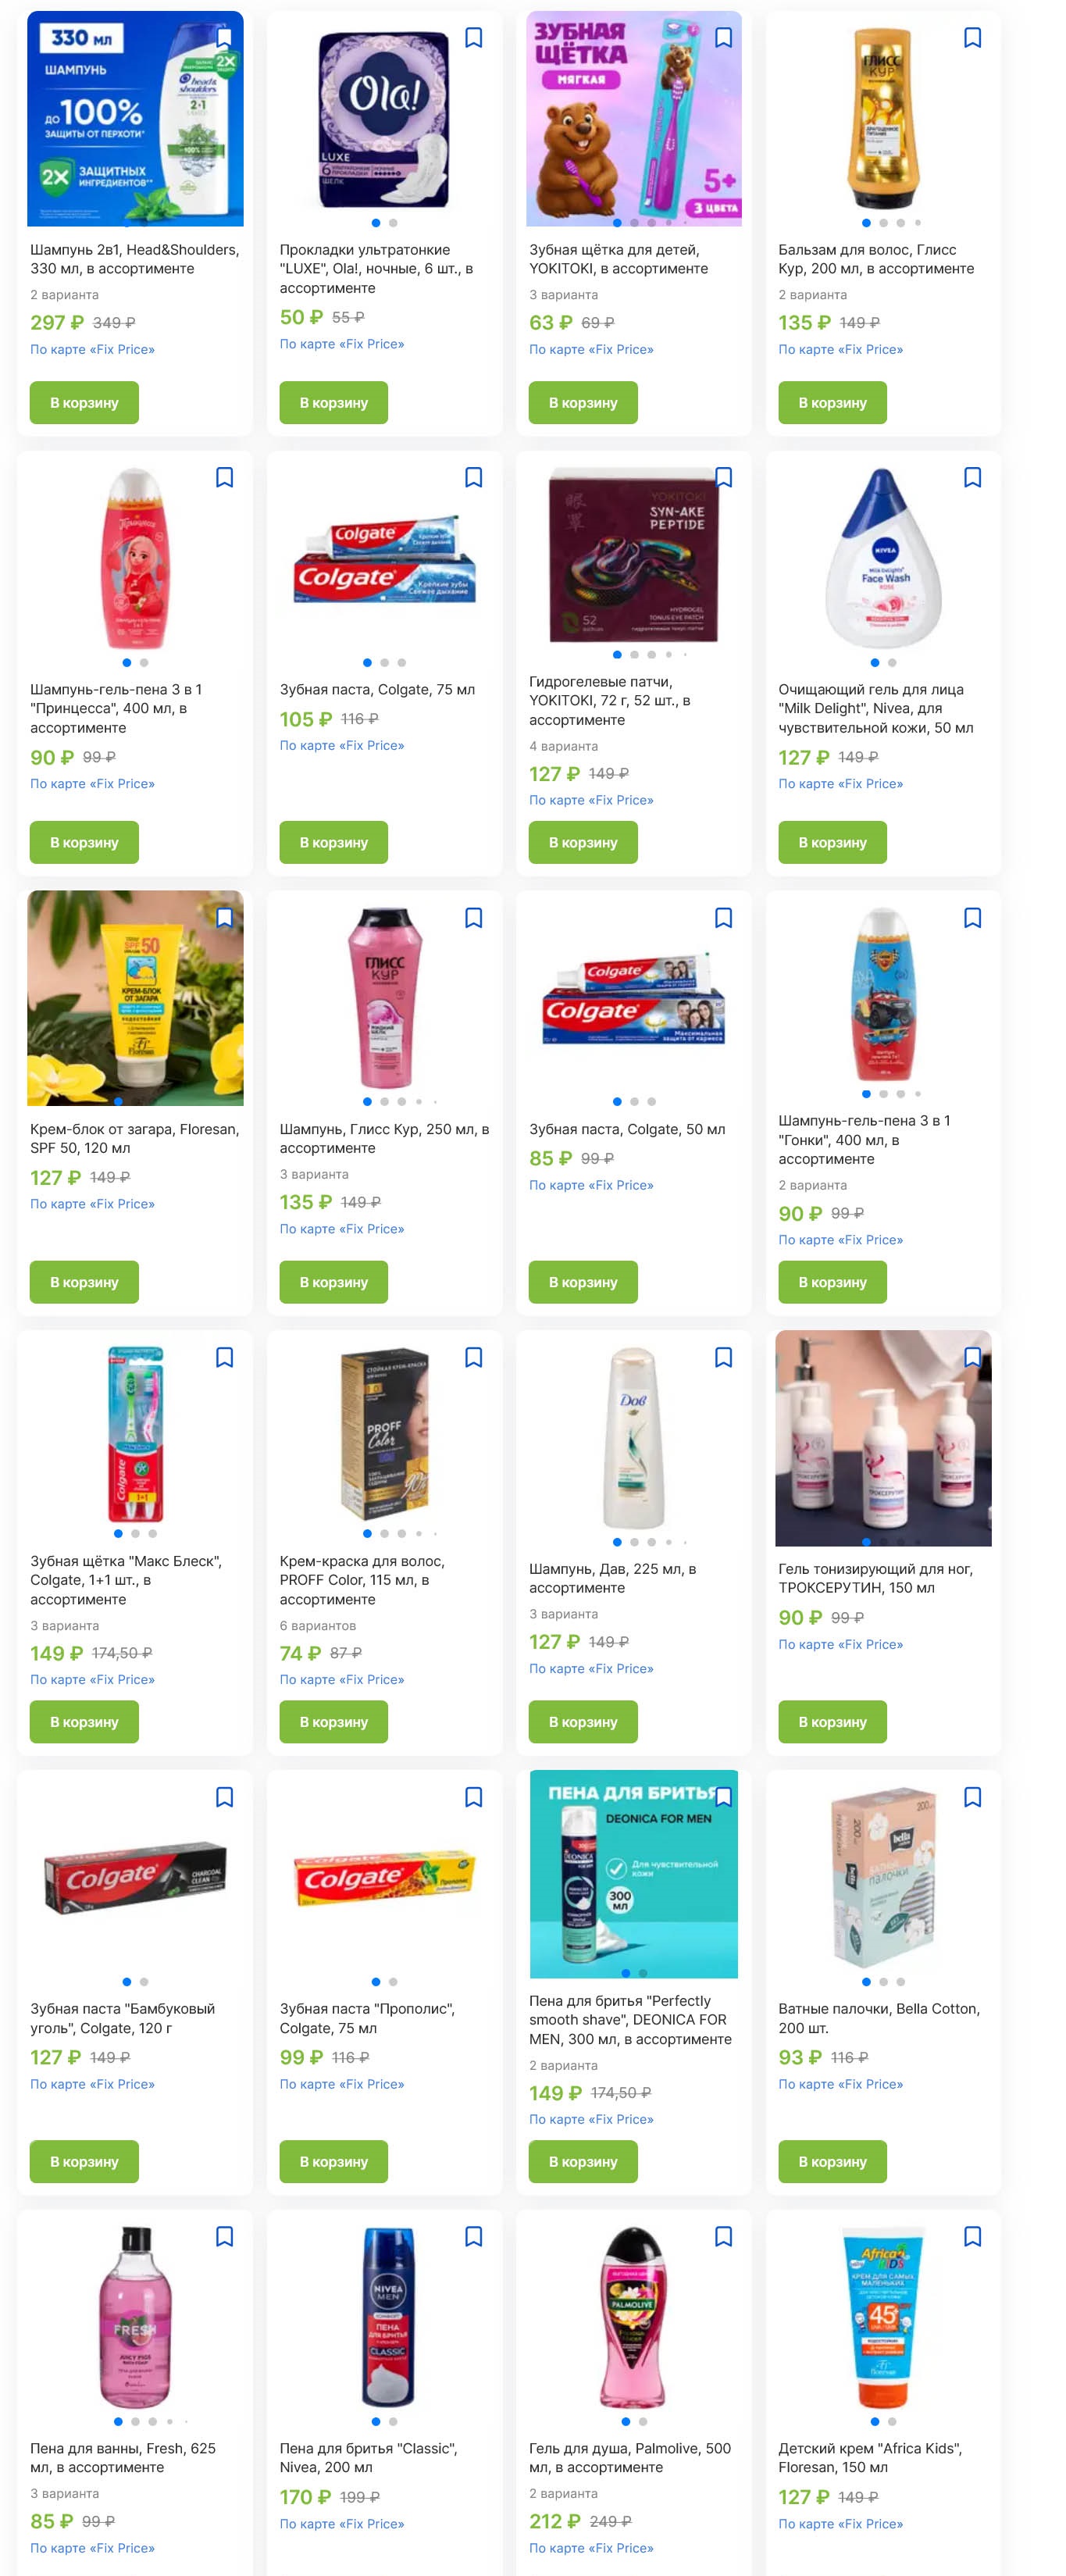Open Fix Price card link under Propolis toothpaste
1066x2576 pixels.
point(342,2084)
